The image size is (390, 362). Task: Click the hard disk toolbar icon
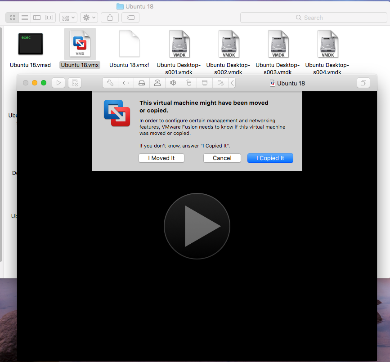[142, 83]
